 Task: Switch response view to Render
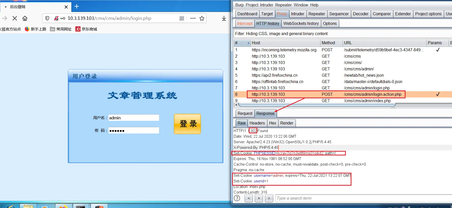(287, 123)
